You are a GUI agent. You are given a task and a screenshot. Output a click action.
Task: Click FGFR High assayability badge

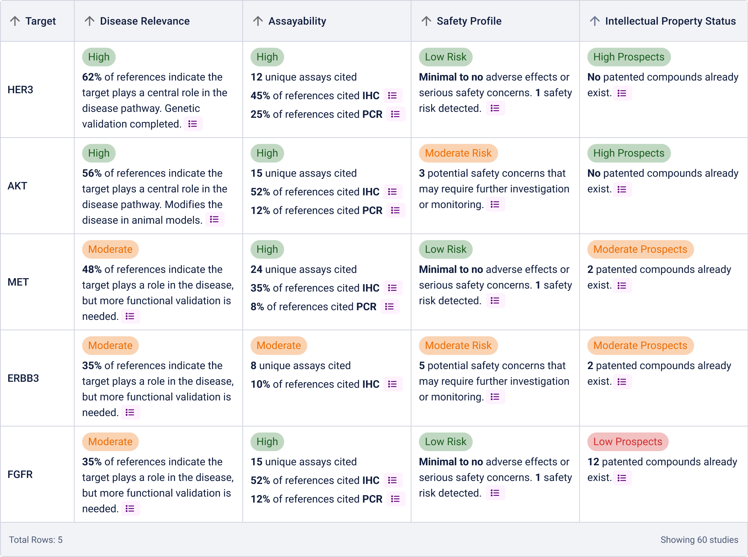(x=267, y=442)
